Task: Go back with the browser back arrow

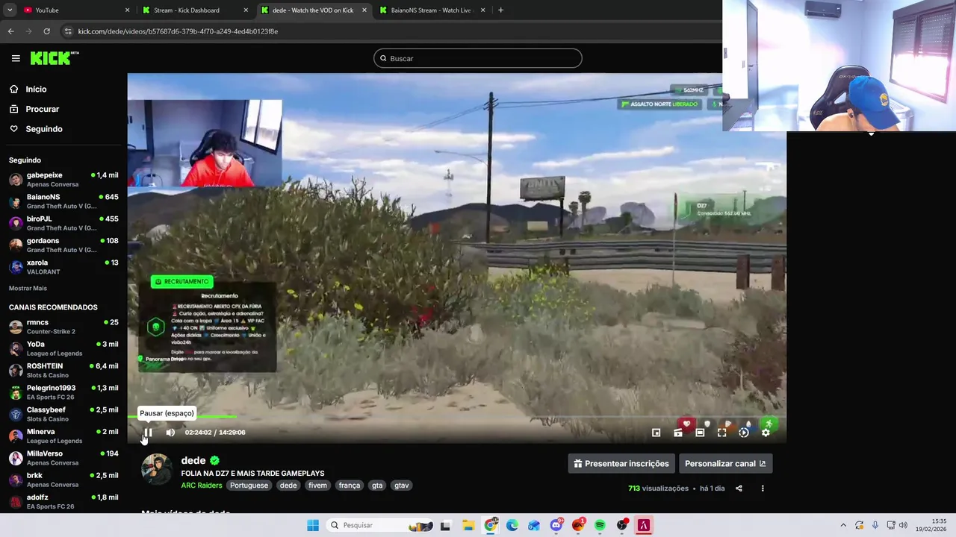Action: 10,31
